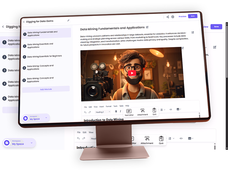
Task: Click the undo arrow on the monitor editor
Action: (x=85, y=112)
